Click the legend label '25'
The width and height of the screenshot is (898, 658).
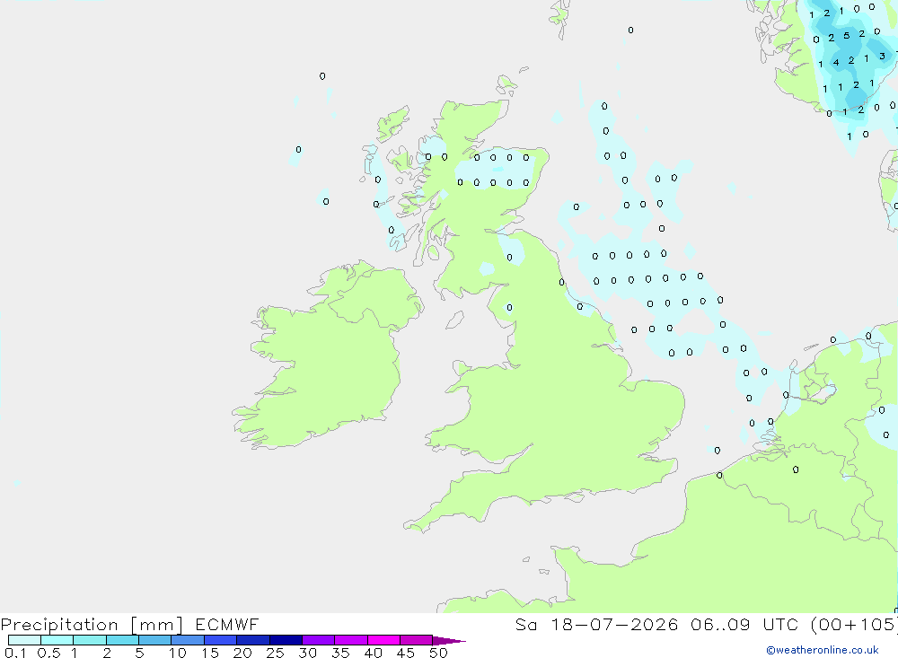(275, 653)
